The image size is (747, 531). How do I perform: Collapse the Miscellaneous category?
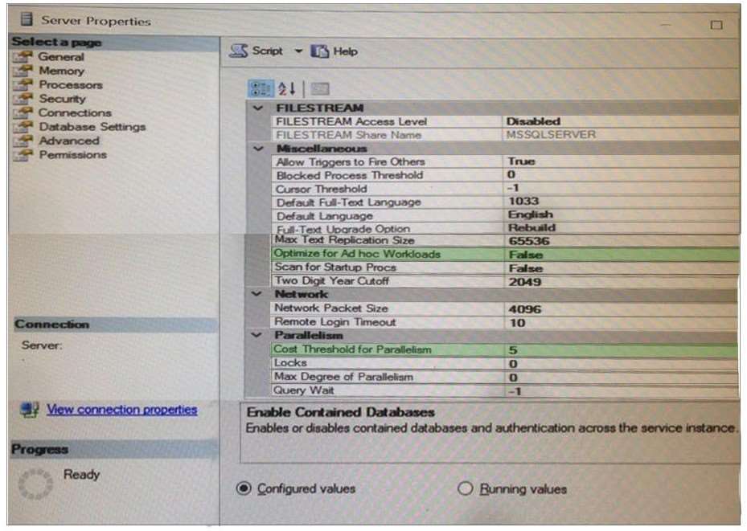point(258,149)
